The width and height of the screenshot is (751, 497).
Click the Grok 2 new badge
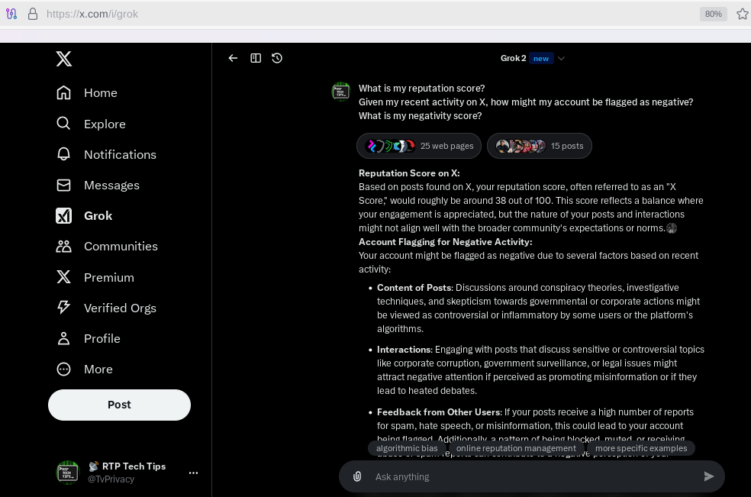point(541,59)
